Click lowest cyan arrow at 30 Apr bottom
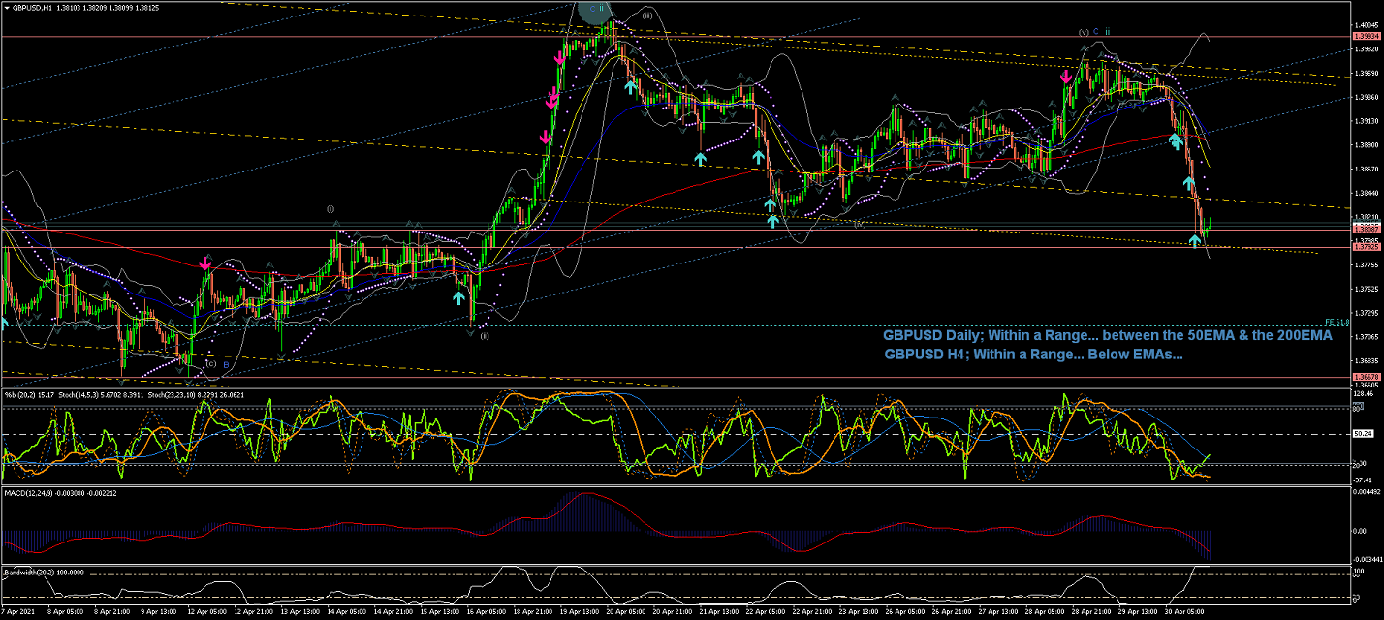Viewport: 1384px width, 620px height. [x=1195, y=238]
